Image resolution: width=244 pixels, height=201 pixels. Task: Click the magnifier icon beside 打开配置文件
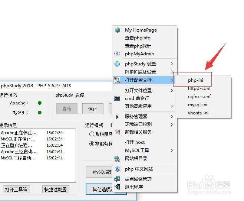tap(117, 80)
